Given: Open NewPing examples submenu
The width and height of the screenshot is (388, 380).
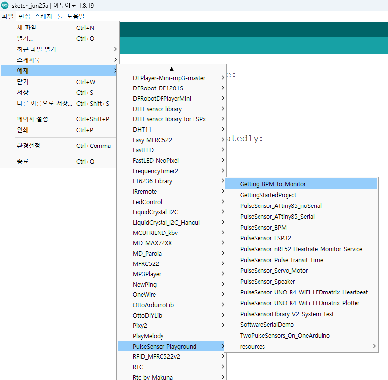Looking at the screenshot, I should pyautogui.click(x=171, y=284).
